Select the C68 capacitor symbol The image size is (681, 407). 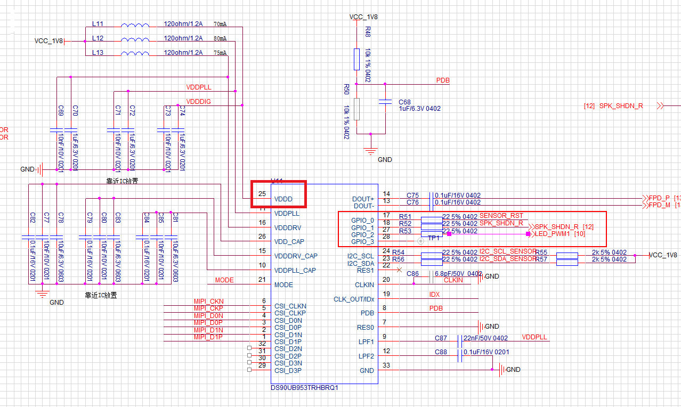[x=383, y=102]
